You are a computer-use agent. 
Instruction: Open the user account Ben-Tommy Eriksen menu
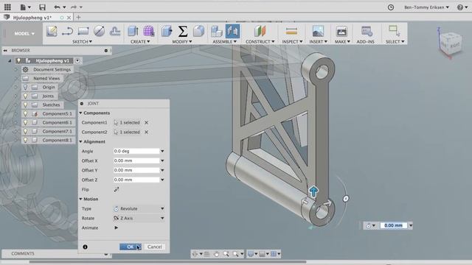point(426,7)
